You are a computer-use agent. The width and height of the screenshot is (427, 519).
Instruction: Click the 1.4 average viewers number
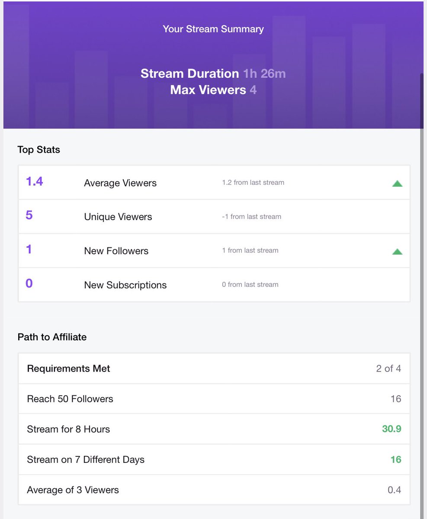35,181
